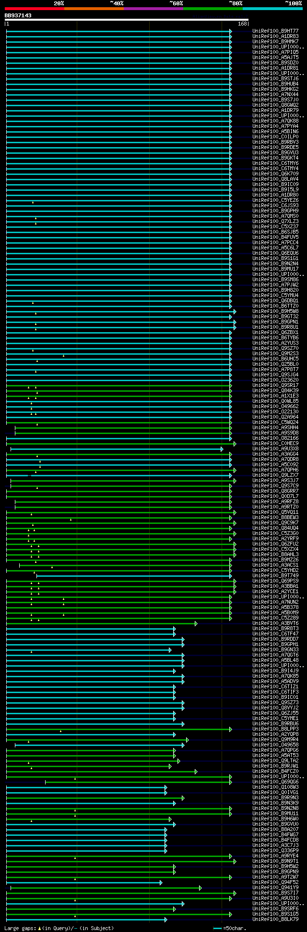Click the UniRef100_B9S7J0 label
This screenshot has width=307, height=932.
(276, 100)
